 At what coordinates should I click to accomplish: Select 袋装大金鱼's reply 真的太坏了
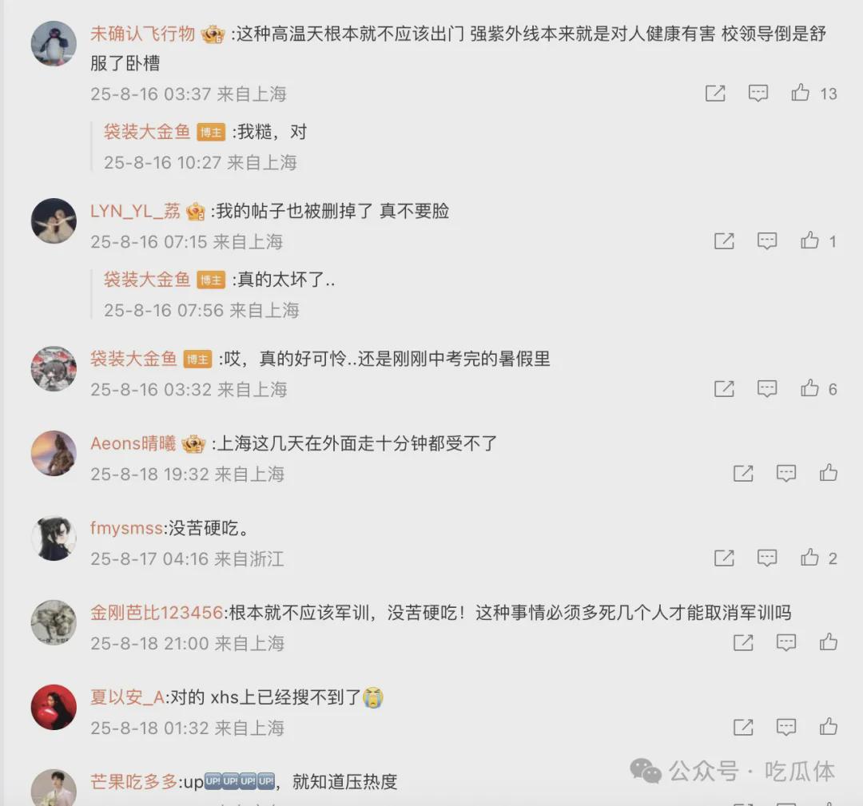click(x=285, y=280)
